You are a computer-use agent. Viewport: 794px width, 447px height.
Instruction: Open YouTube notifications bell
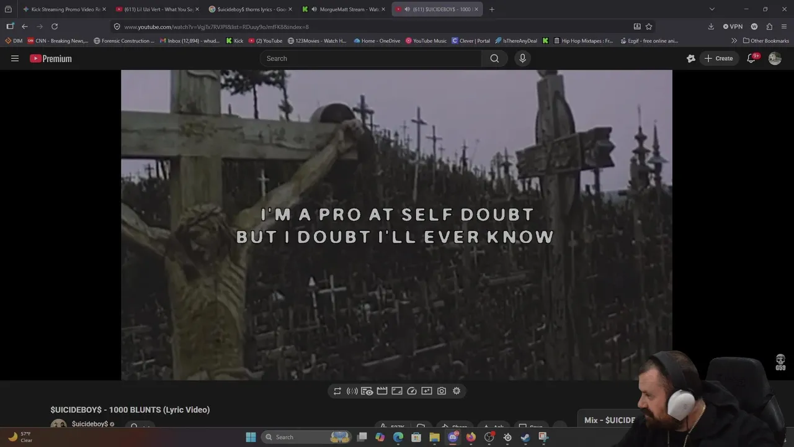[x=751, y=58]
